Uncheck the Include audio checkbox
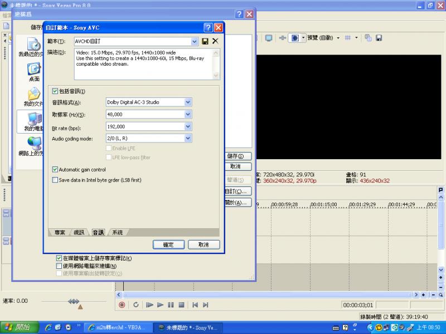This screenshot has width=446, height=334. point(55,91)
